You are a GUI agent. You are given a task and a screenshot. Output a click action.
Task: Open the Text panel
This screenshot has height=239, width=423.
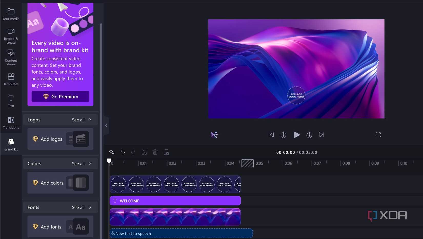pos(11,101)
